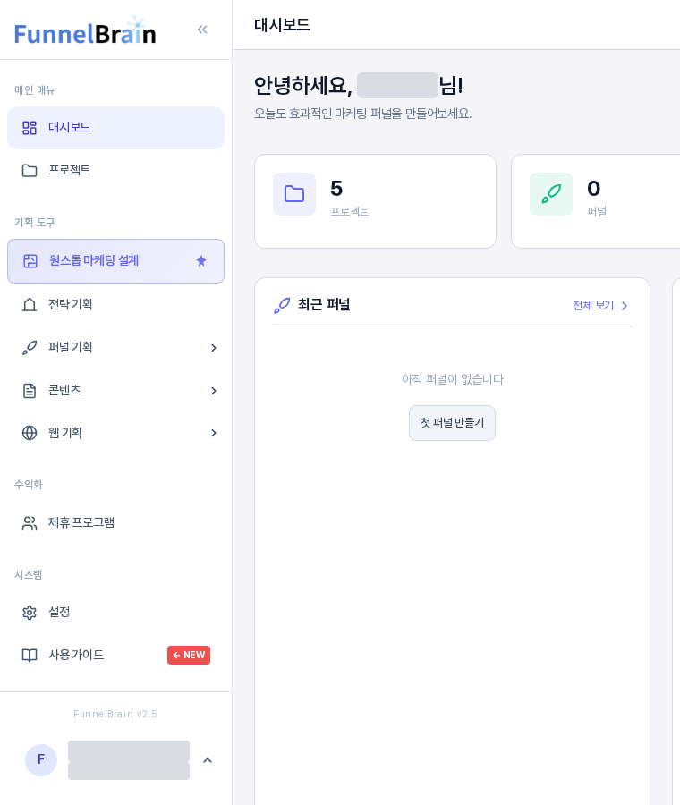Click the purple folder icon on 프로젝트 card
Image resolution: width=680 pixels, height=805 pixels.
click(x=294, y=194)
